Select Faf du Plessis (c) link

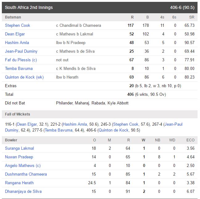pyautogui.click(x=21, y=60)
